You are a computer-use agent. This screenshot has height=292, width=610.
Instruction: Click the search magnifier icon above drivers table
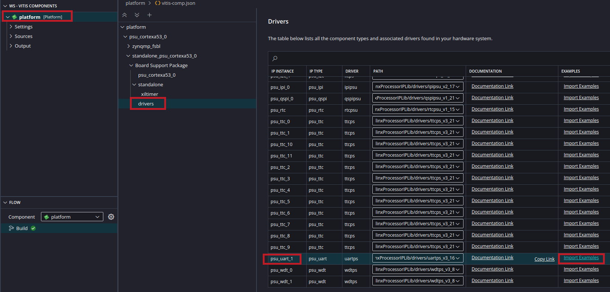(275, 58)
